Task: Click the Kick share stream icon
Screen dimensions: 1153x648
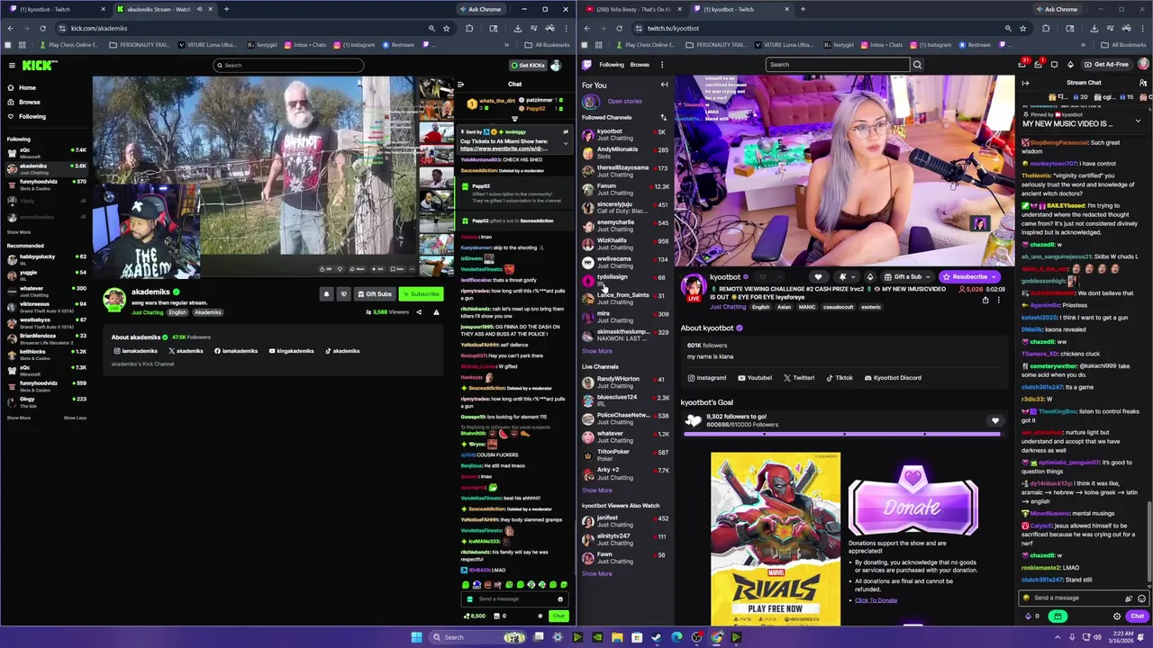Action: point(419,312)
